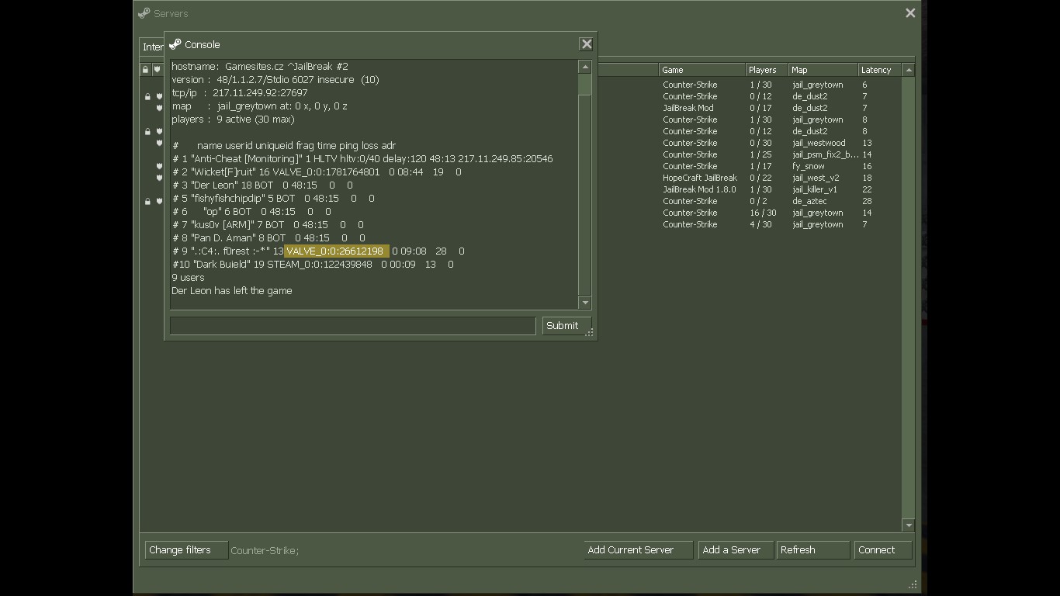Click console '9 users' line
The height and width of the screenshot is (596, 1060).
[189, 278]
